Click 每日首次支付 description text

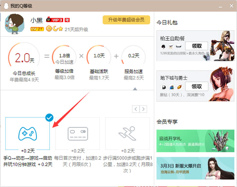(77, 161)
